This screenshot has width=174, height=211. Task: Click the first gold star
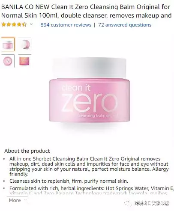tap(4, 24)
